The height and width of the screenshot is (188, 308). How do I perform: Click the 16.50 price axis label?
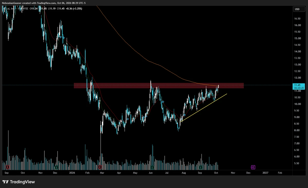click(x=297, y=19)
